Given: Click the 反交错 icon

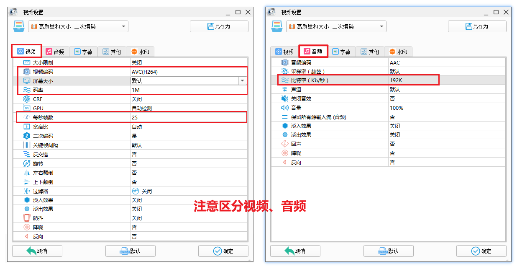Looking at the screenshot, I should (27, 154).
